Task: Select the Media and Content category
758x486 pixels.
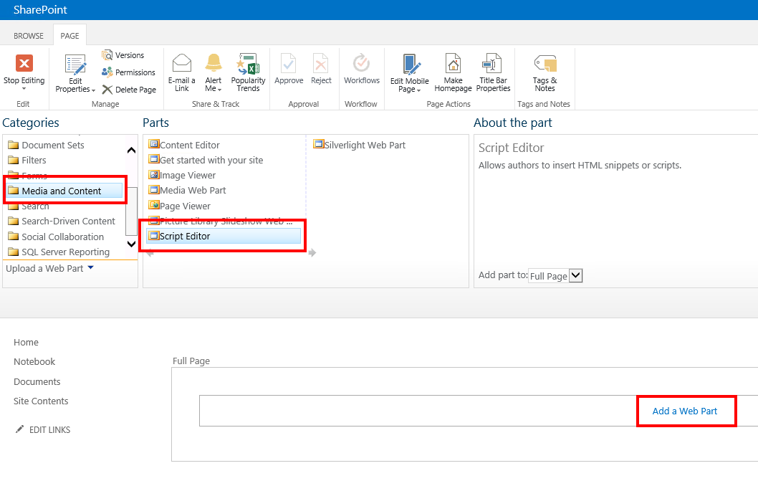Action: (x=64, y=191)
